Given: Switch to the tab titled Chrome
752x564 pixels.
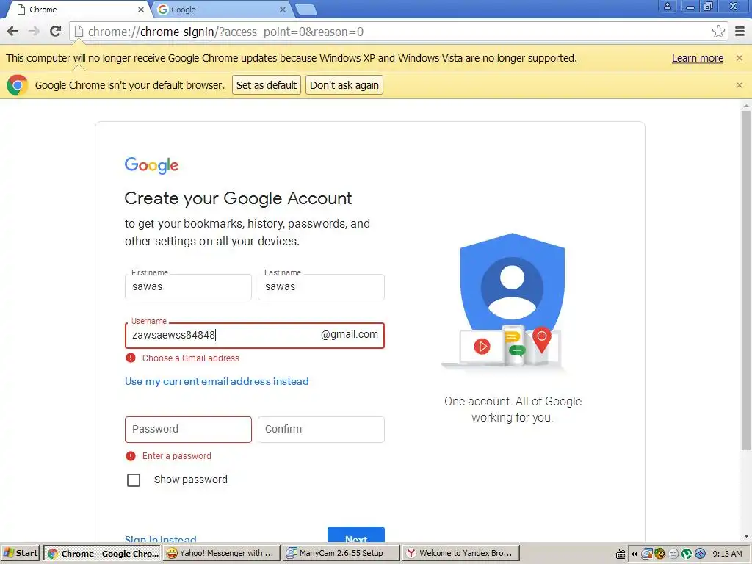Looking at the screenshot, I should pos(79,10).
